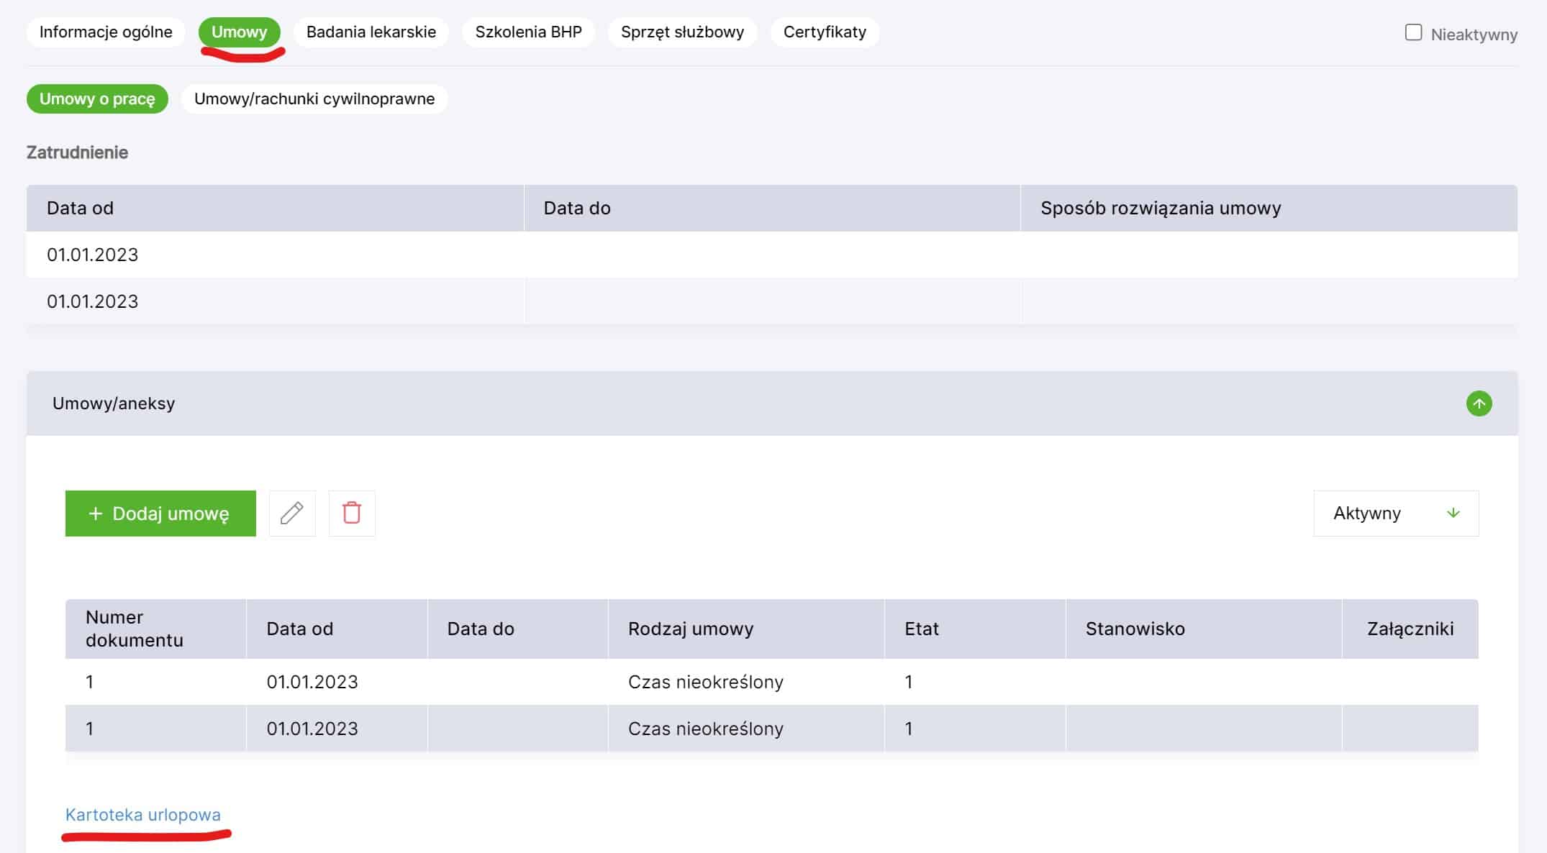Click the Umowy/aneksy section header

772,403
